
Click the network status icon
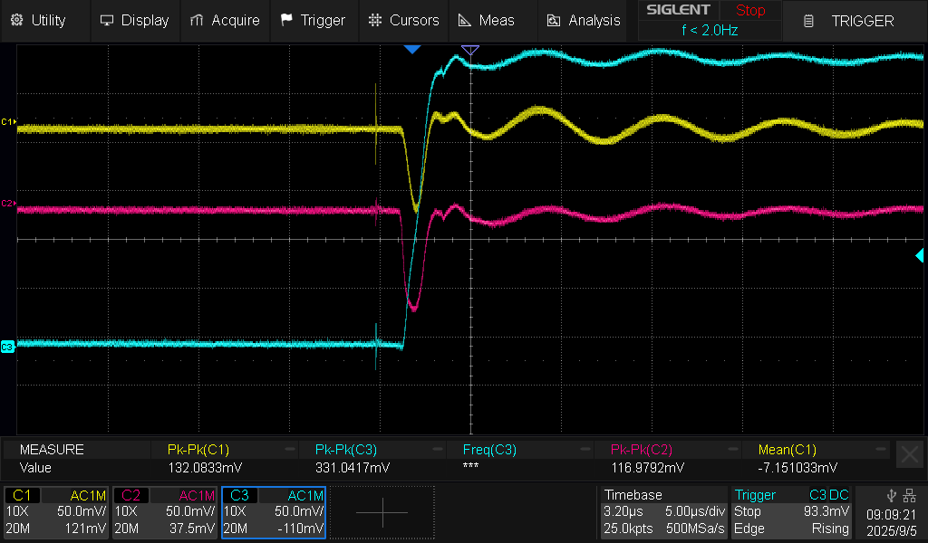coord(909,495)
